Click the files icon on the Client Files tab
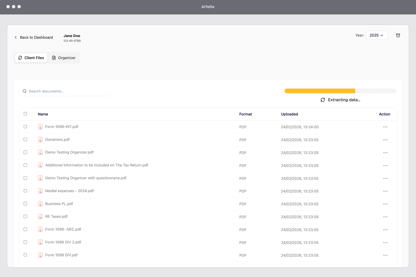The height and width of the screenshot is (277, 416). [20, 58]
